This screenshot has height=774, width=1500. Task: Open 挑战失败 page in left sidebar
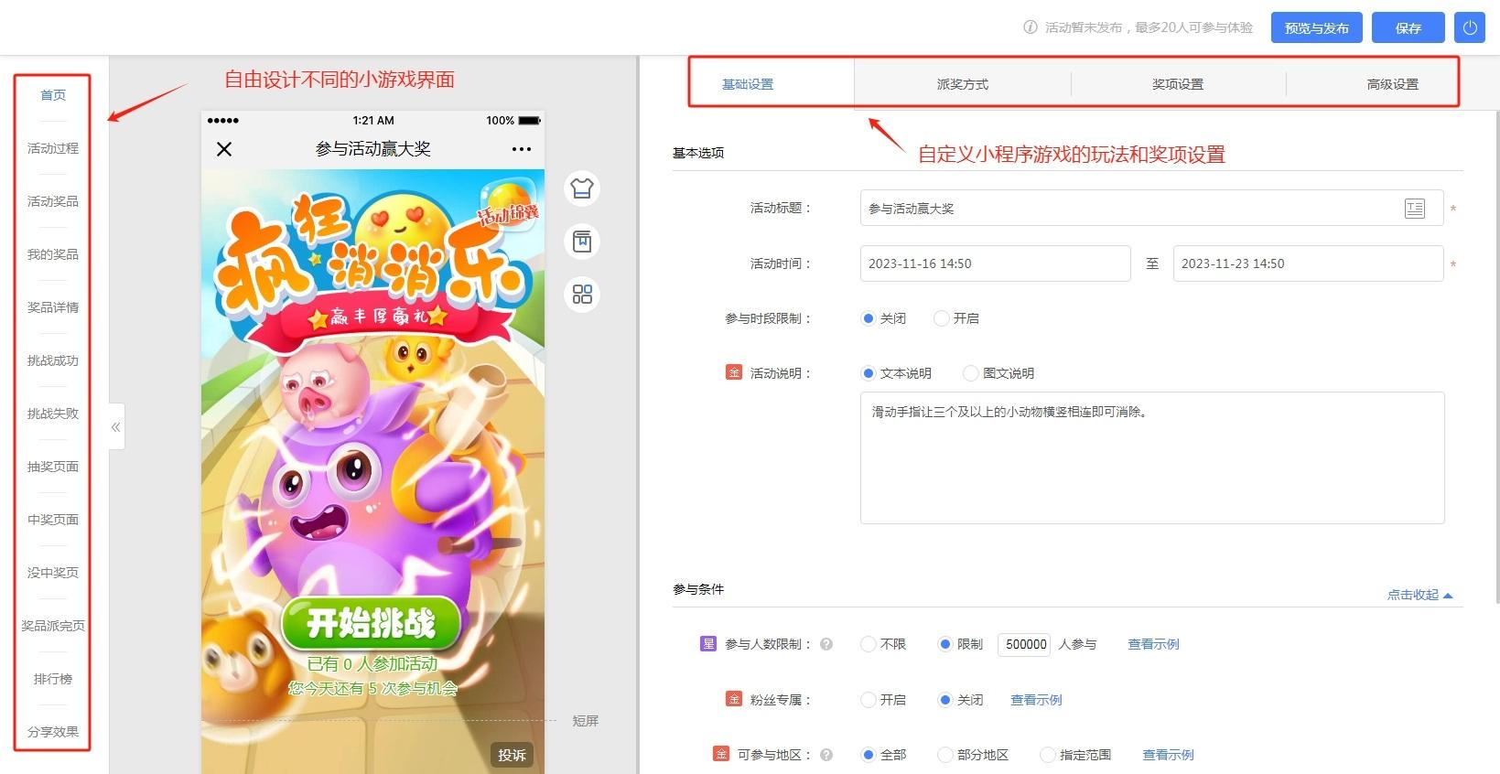[53, 414]
